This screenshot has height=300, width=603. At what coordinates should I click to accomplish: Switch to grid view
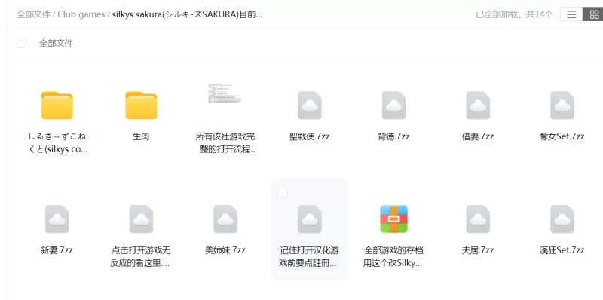coord(593,14)
